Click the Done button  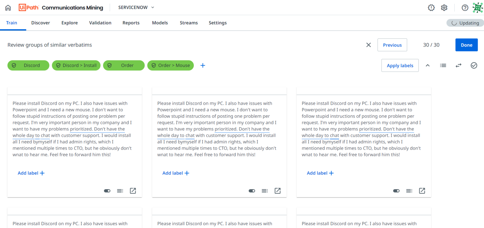coord(466,45)
